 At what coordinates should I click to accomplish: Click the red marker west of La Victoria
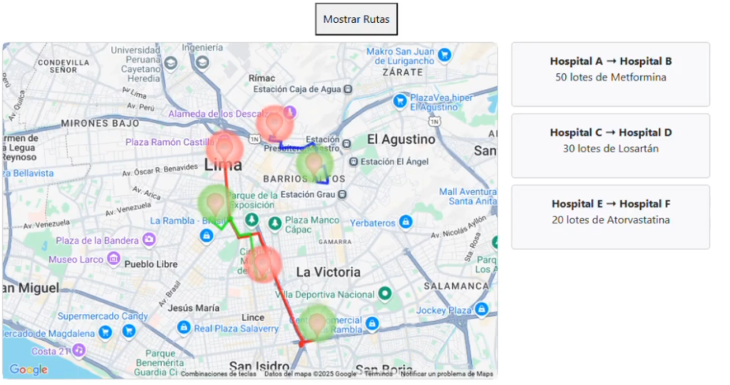coord(263,265)
